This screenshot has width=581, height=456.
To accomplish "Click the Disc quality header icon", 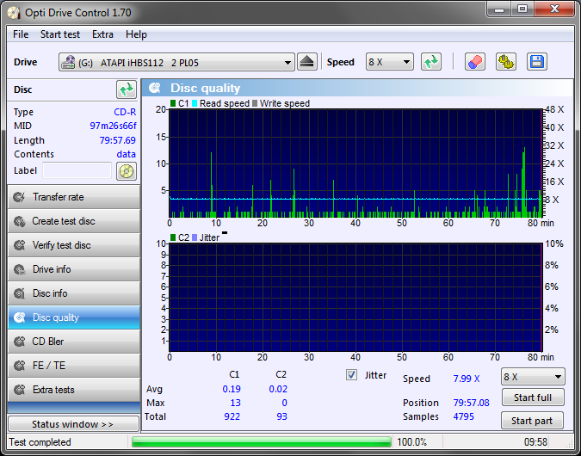I will (155, 88).
